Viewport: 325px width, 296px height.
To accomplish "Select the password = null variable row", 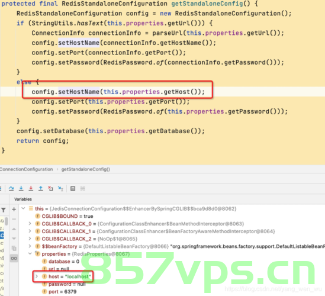I will [x=64, y=284].
